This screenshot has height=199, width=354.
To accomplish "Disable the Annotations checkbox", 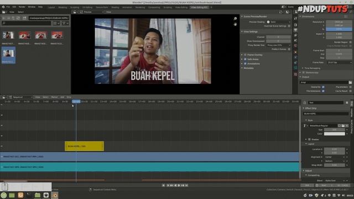I will pyautogui.click(x=245, y=64).
